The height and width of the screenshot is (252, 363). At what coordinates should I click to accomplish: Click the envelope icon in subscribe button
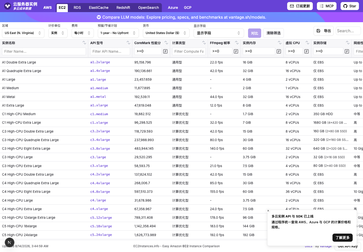(x=292, y=6)
